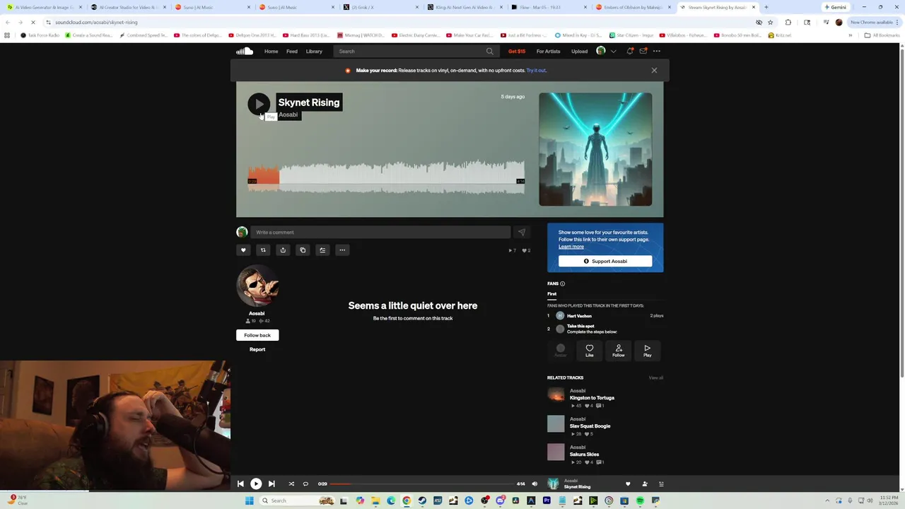Click the Play step in the fans panel
Image resolution: width=905 pixels, height=509 pixels.
point(647,351)
